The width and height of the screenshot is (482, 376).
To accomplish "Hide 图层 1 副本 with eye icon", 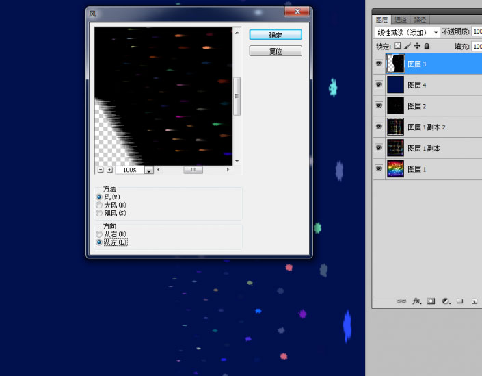I will pyautogui.click(x=379, y=148).
